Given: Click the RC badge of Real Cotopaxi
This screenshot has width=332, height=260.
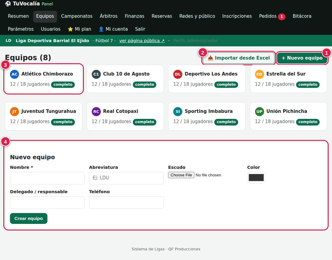Looking at the screenshot, I should 96,112.
